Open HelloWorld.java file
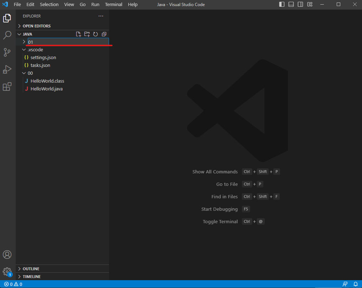The image size is (362, 288). coord(46,89)
